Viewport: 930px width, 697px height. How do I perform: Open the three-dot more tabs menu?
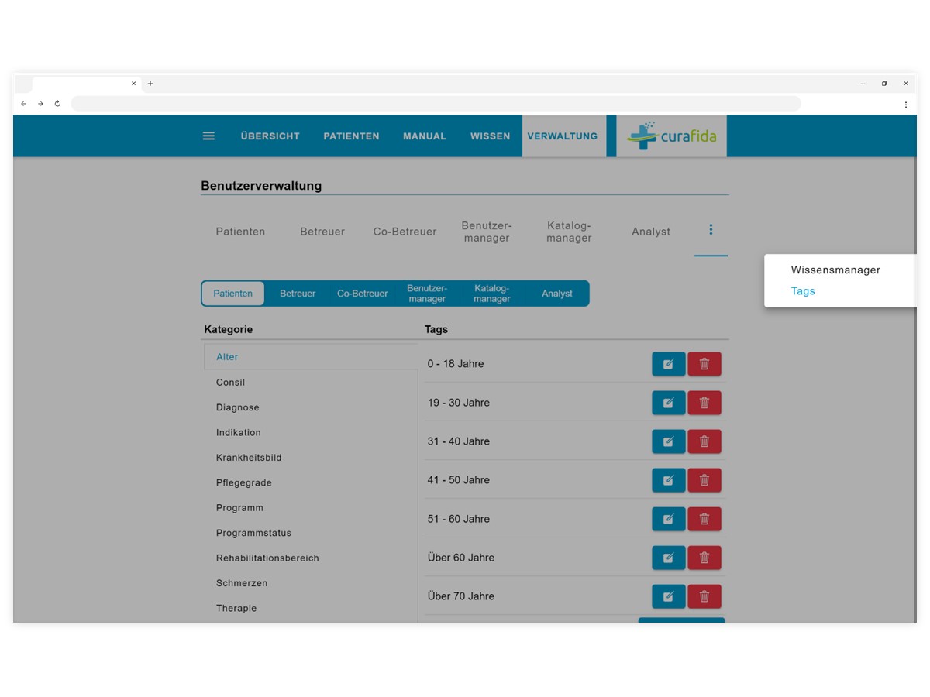coord(711,229)
